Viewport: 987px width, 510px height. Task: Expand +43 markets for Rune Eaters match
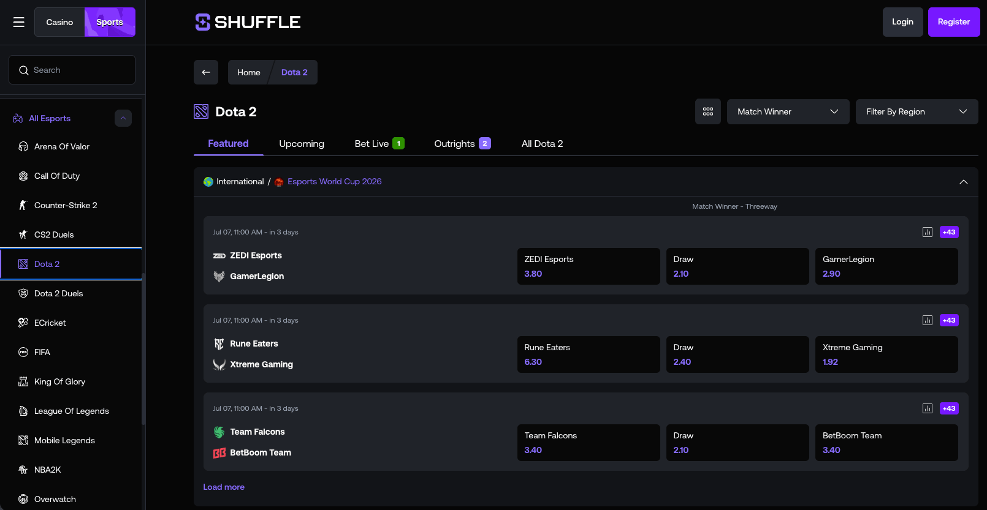949,320
